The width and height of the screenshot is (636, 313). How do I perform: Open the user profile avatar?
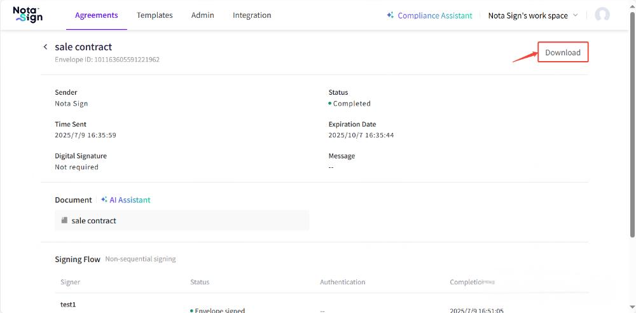(x=602, y=15)
